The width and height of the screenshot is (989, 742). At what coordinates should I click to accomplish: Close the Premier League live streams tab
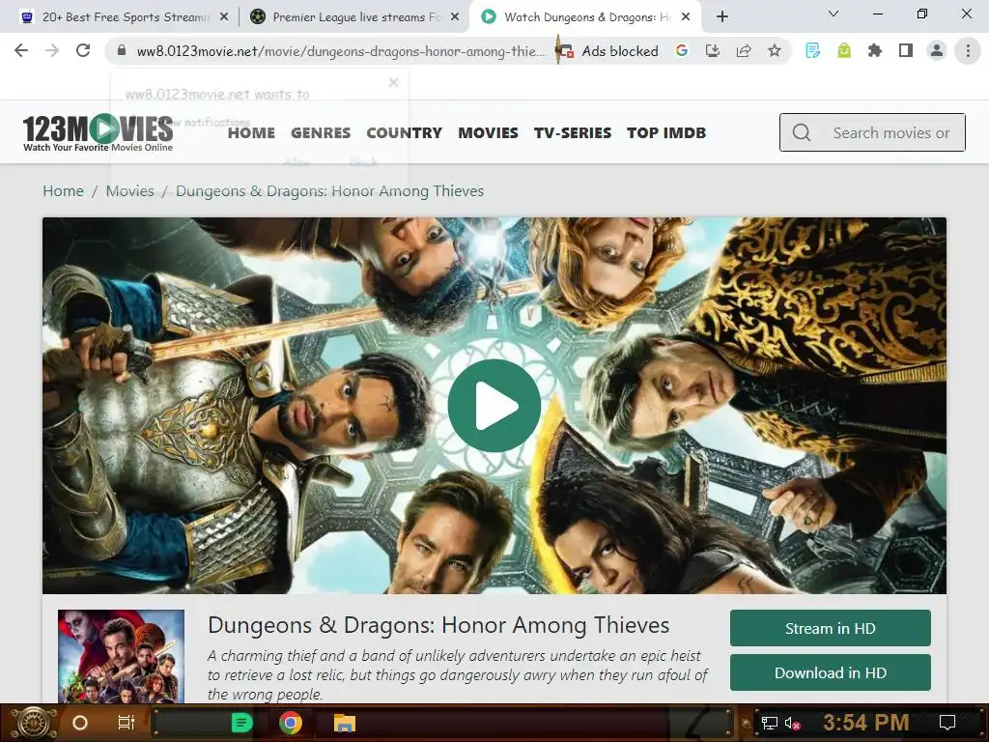coord(455,17)
